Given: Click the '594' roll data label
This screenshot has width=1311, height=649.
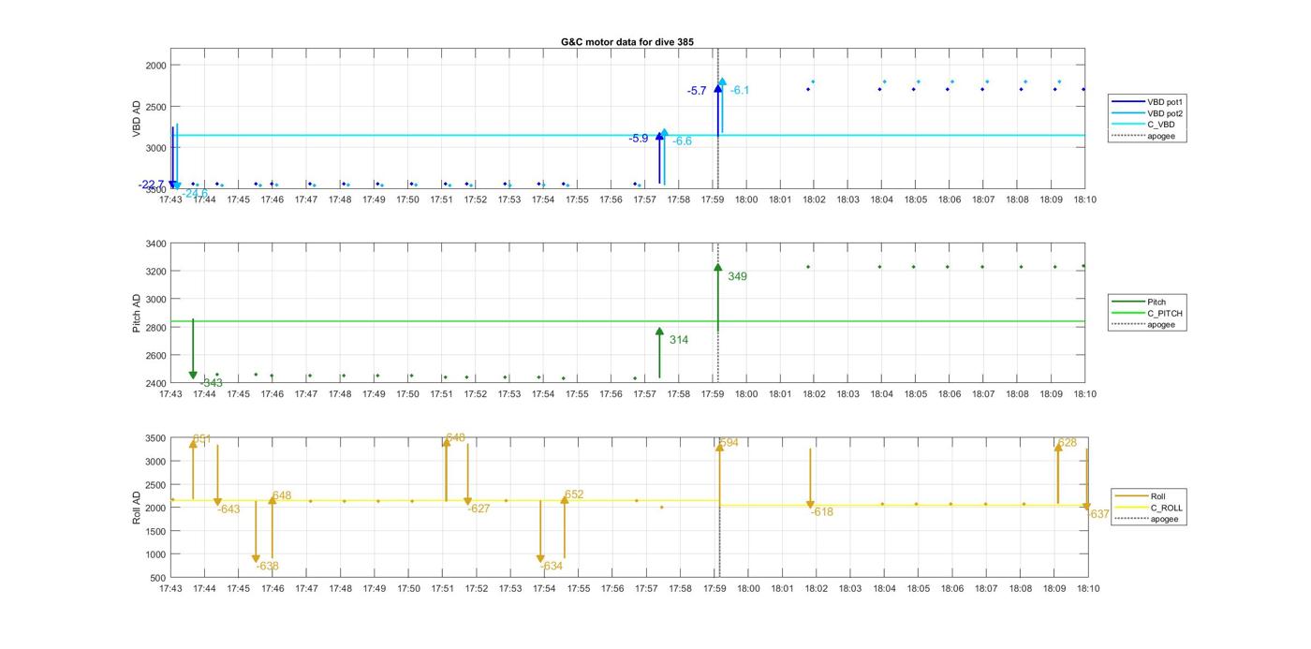Looking at the screenshot, I should 729,443.
